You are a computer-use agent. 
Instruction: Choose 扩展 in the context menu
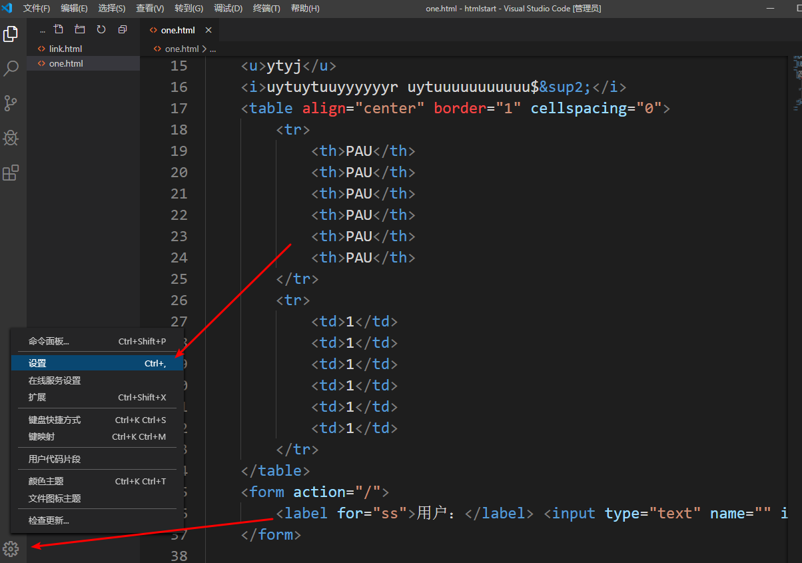pos(97,397)
